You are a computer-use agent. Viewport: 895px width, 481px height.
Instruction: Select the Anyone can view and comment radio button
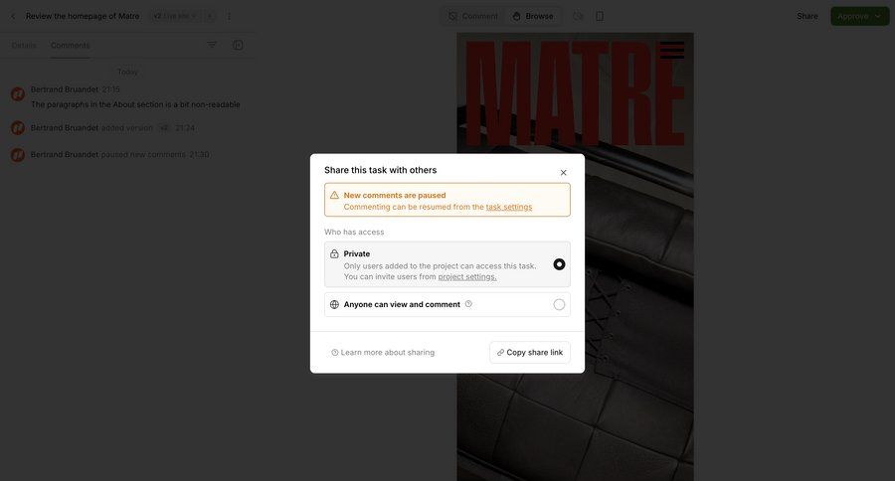click(x=559, y=304)
